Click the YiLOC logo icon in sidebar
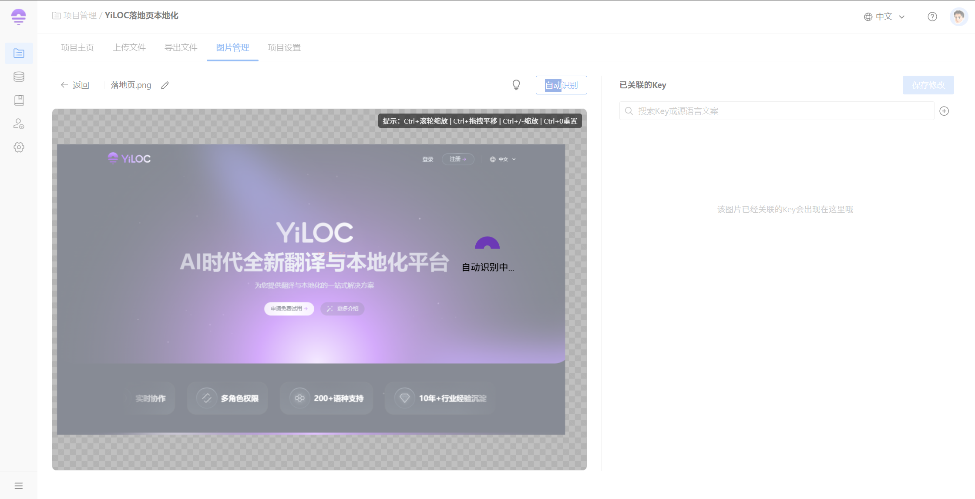The width and height of the screenshot is (975, 499). pyautogui.click(x=18, y=17)
